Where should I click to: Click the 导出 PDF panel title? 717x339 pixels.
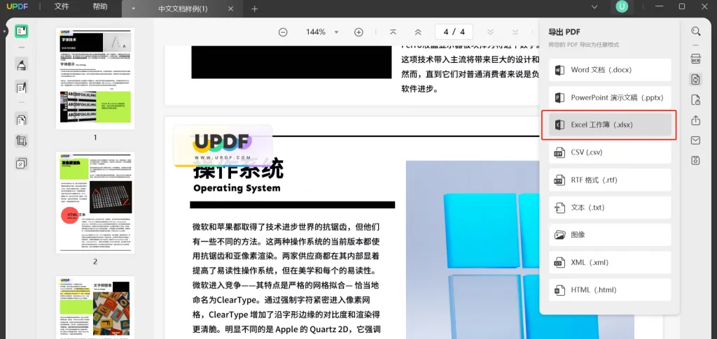coord(564,31)
